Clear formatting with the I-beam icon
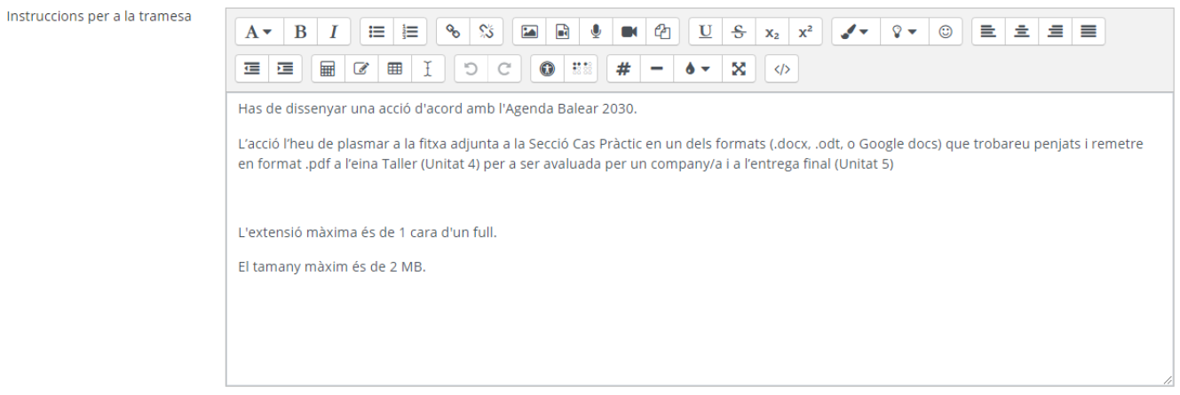Screen dimensions: 1180x395 [x=428, y=67]
